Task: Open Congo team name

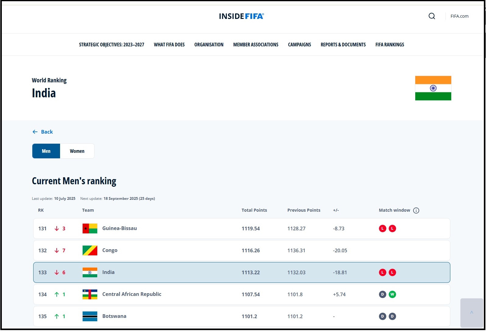Action: (x=110, y=250)
